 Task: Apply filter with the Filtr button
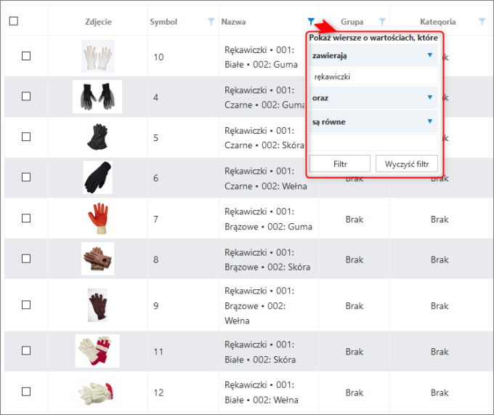(340, 164)
